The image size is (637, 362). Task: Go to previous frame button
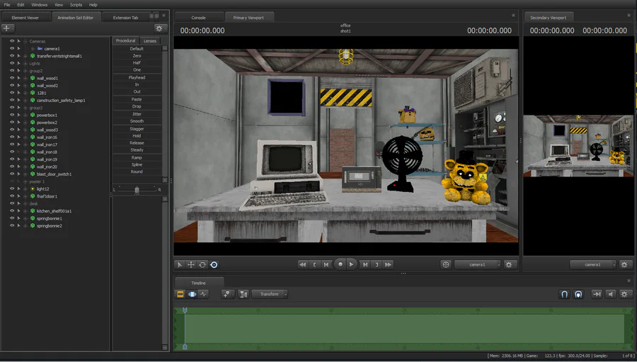coord(326,265)
